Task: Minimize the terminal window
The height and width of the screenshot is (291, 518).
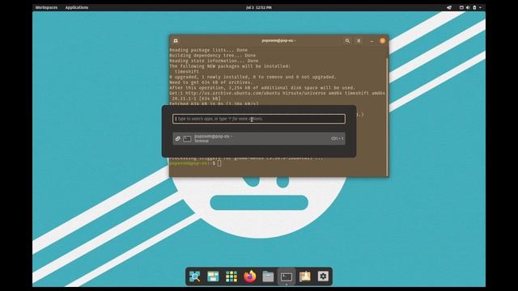Action: (x=372, y=41)
